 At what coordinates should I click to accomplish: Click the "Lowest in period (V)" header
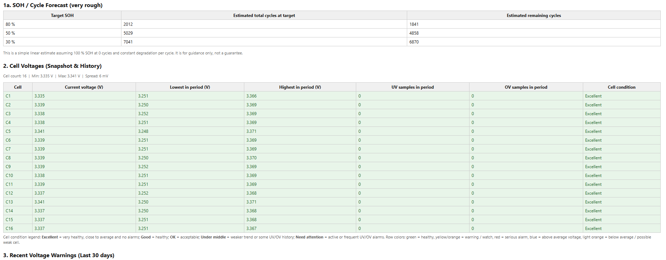[x=190, y=87]
